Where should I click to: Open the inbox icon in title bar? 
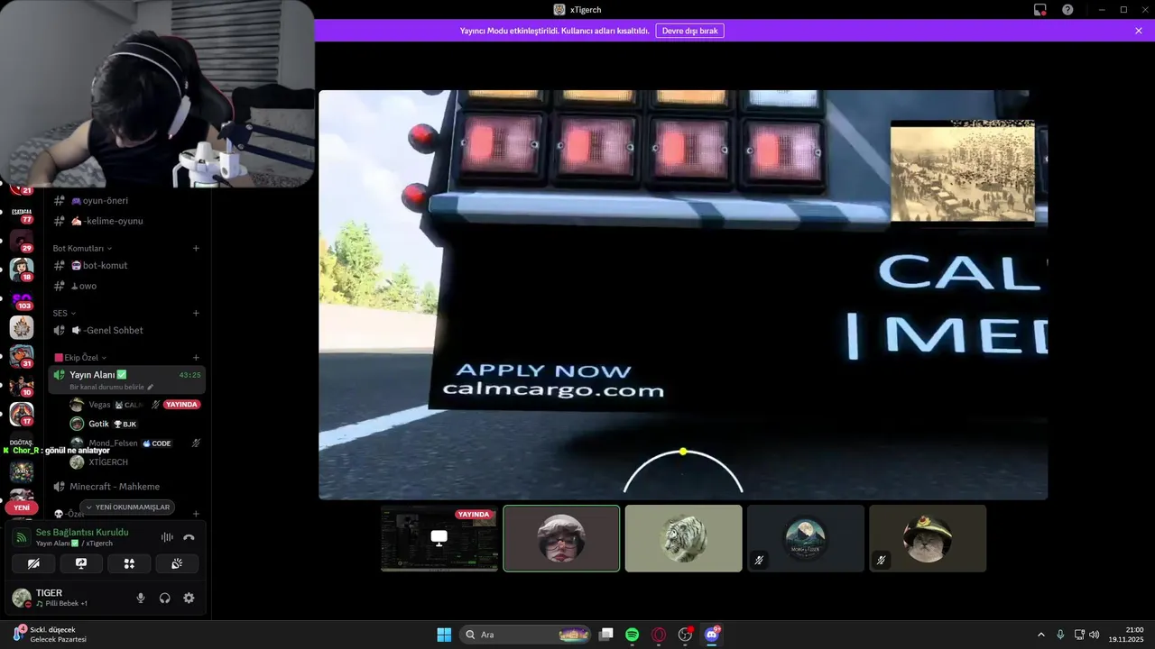(x=1040, y=10)
